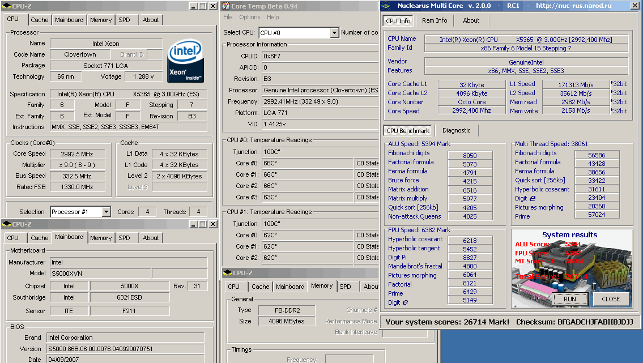
Task: Click the 'x 9.0 ( 6 - 9 )' multiplier value
Action: point(77,165)
